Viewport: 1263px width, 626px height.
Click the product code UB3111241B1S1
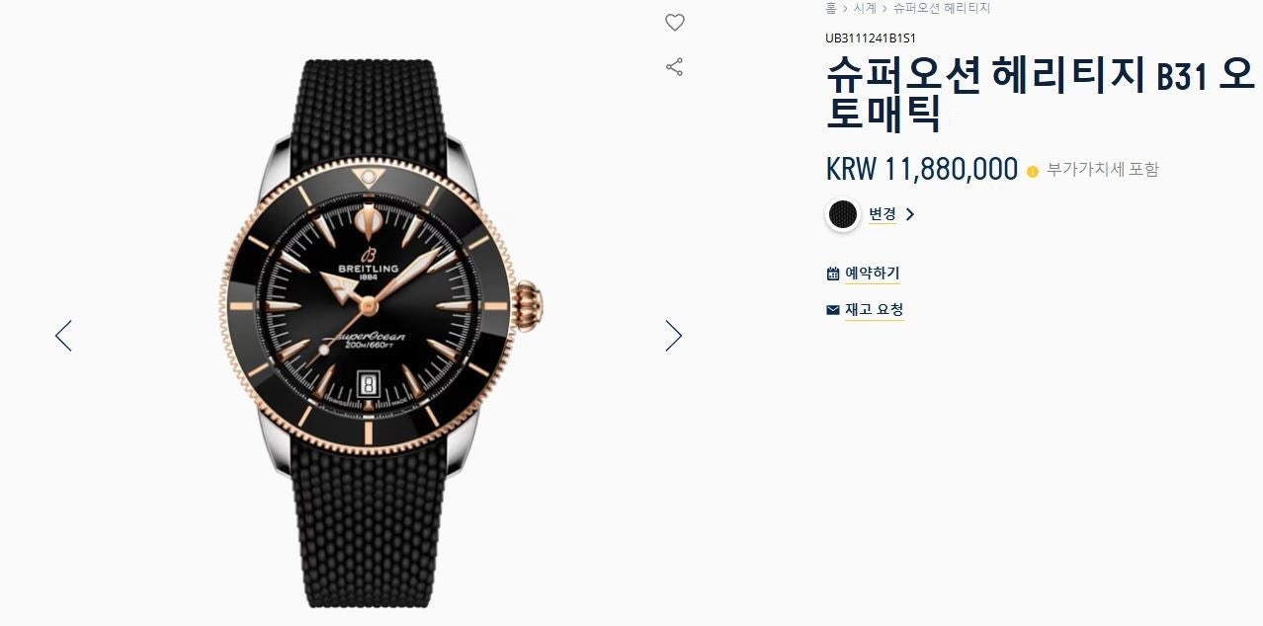871,39
